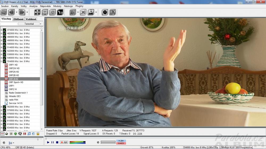Viewport: 266px width, 149px height.
Task: Click the TV mode toolbar icon
Action: coord(45,12)
